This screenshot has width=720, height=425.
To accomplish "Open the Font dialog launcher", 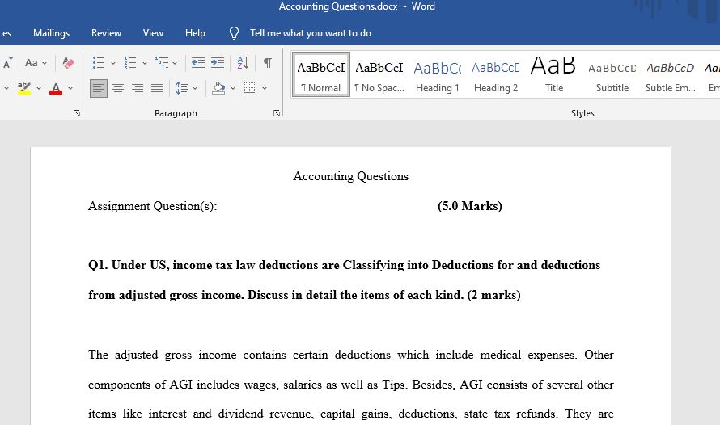I will tap(77, 113).
